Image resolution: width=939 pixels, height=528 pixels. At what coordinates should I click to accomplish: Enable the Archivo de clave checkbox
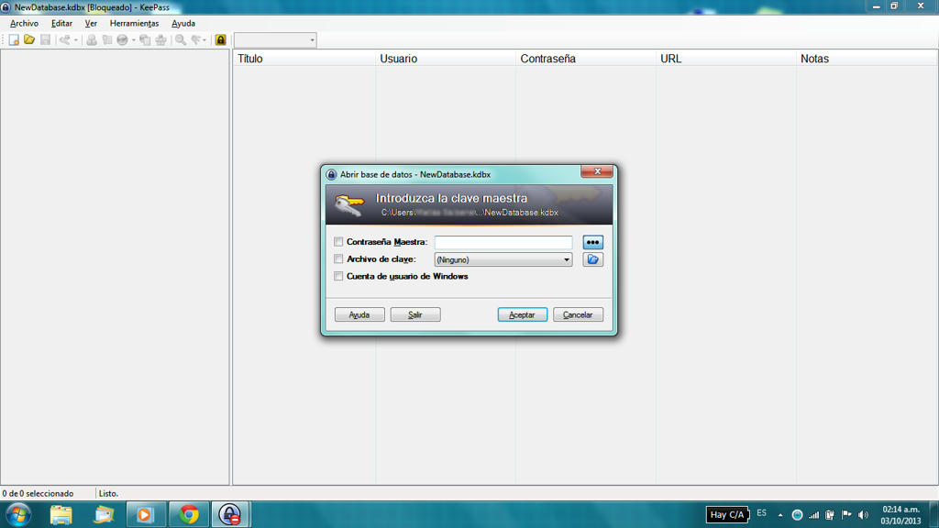point(338,259)
